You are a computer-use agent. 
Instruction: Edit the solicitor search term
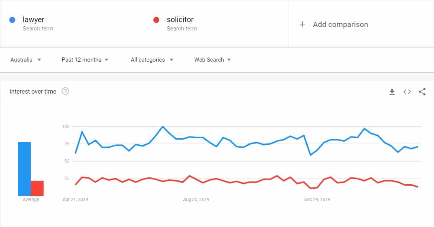tap(180, 20)
